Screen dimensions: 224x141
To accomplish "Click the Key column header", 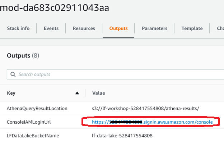I will pos(11,93).
